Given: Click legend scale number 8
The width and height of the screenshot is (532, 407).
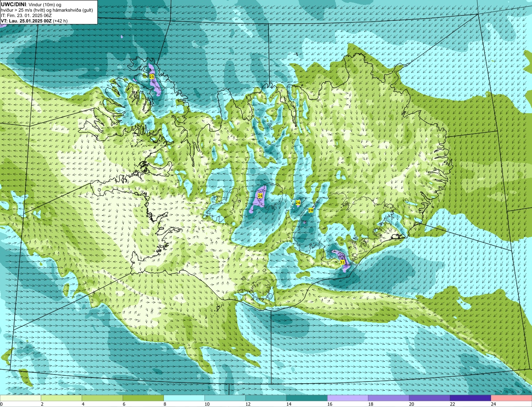Looking at the screenshot, I should pos(165,404).
